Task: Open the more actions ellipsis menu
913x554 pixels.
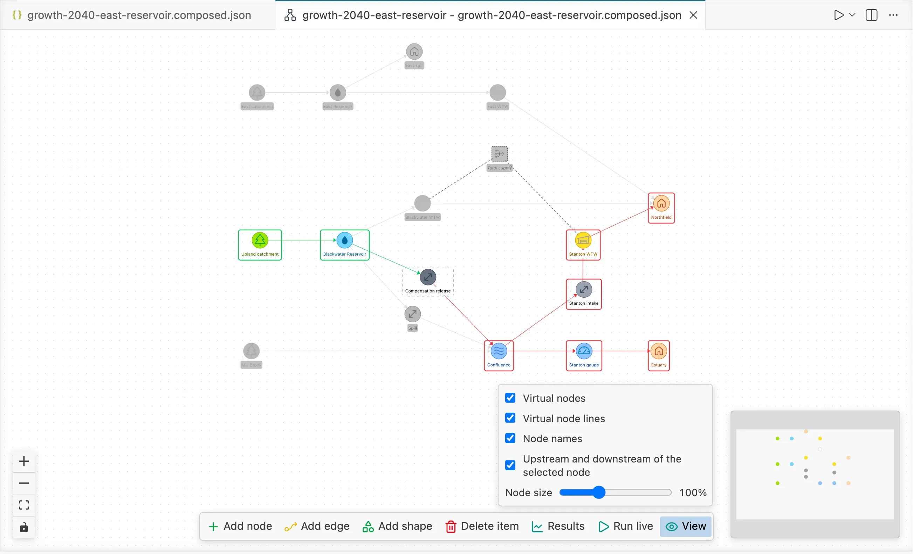Action: [x=893, y=15]
